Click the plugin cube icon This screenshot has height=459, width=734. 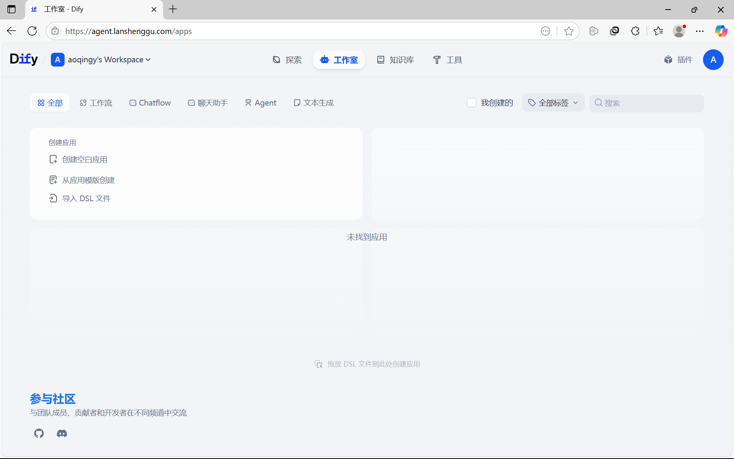tap(668, 60)
